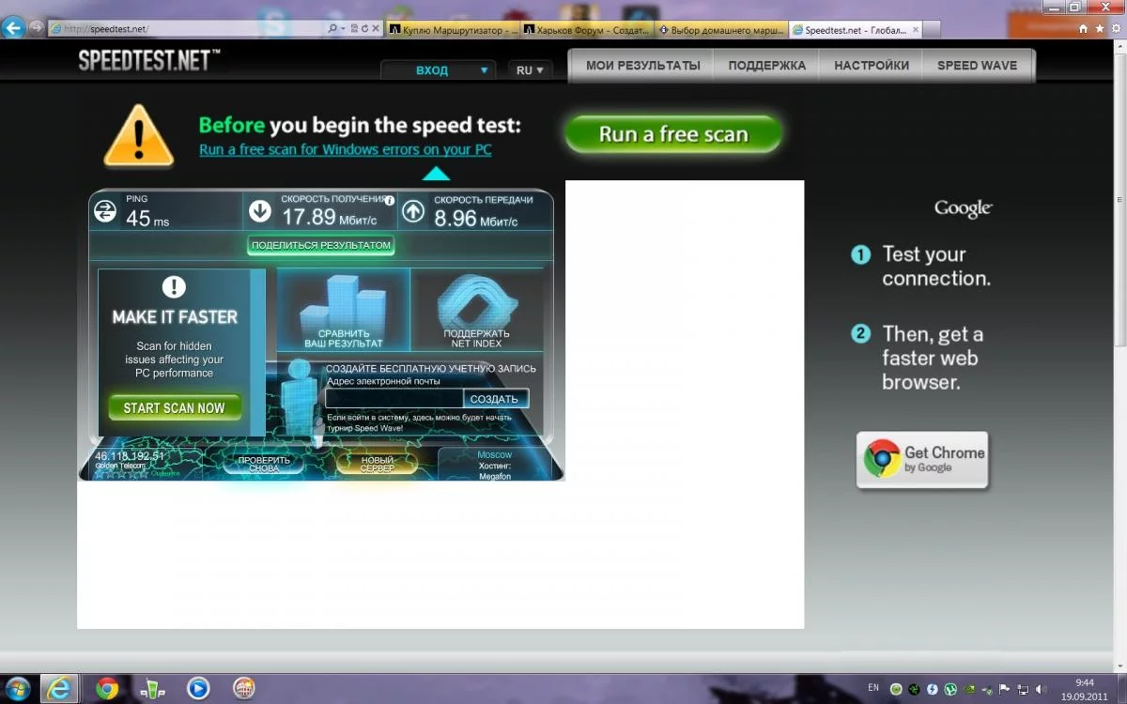Launch Google Chrome from the taskbar
Viewport: 1127px width, 704px height.
pos(107,689)
